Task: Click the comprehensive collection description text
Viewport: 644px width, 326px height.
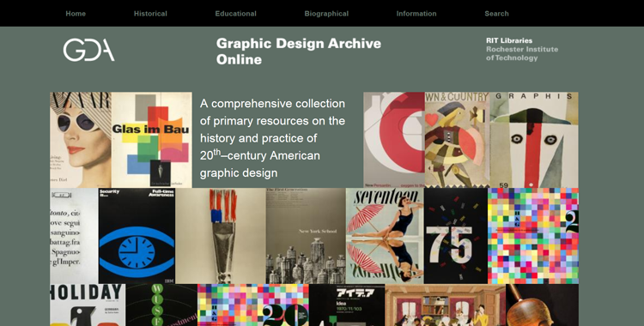Action: [x=273, y=138]
